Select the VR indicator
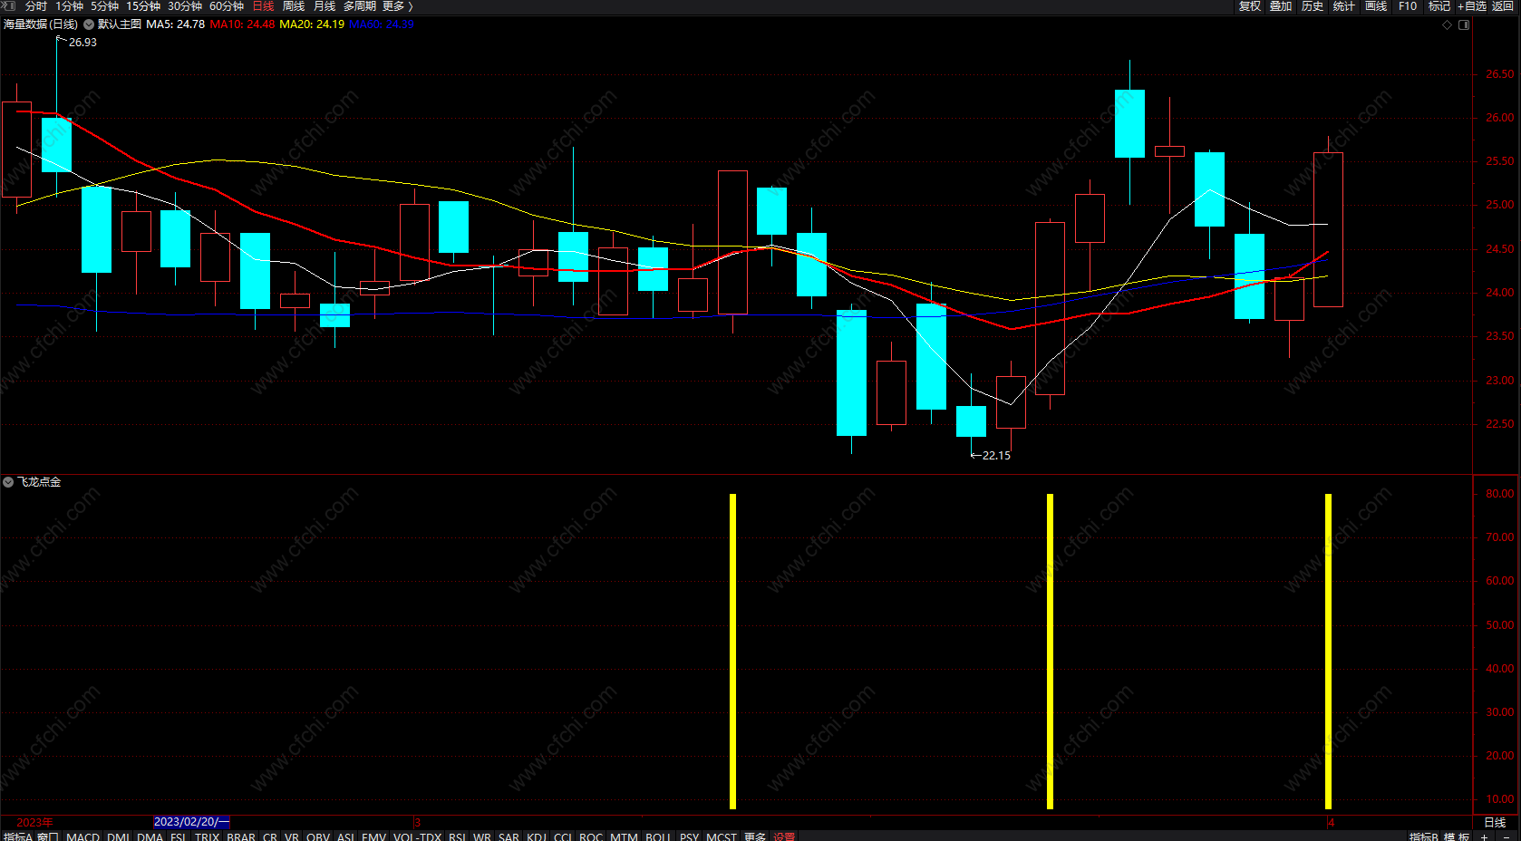 [x=292, y=836]
